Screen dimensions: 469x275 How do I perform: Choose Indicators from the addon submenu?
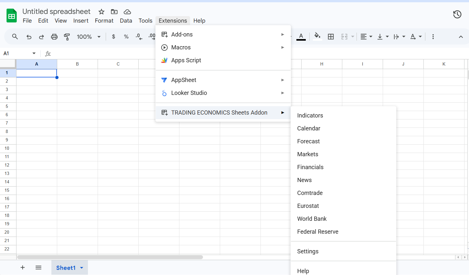tap(343, 116)
